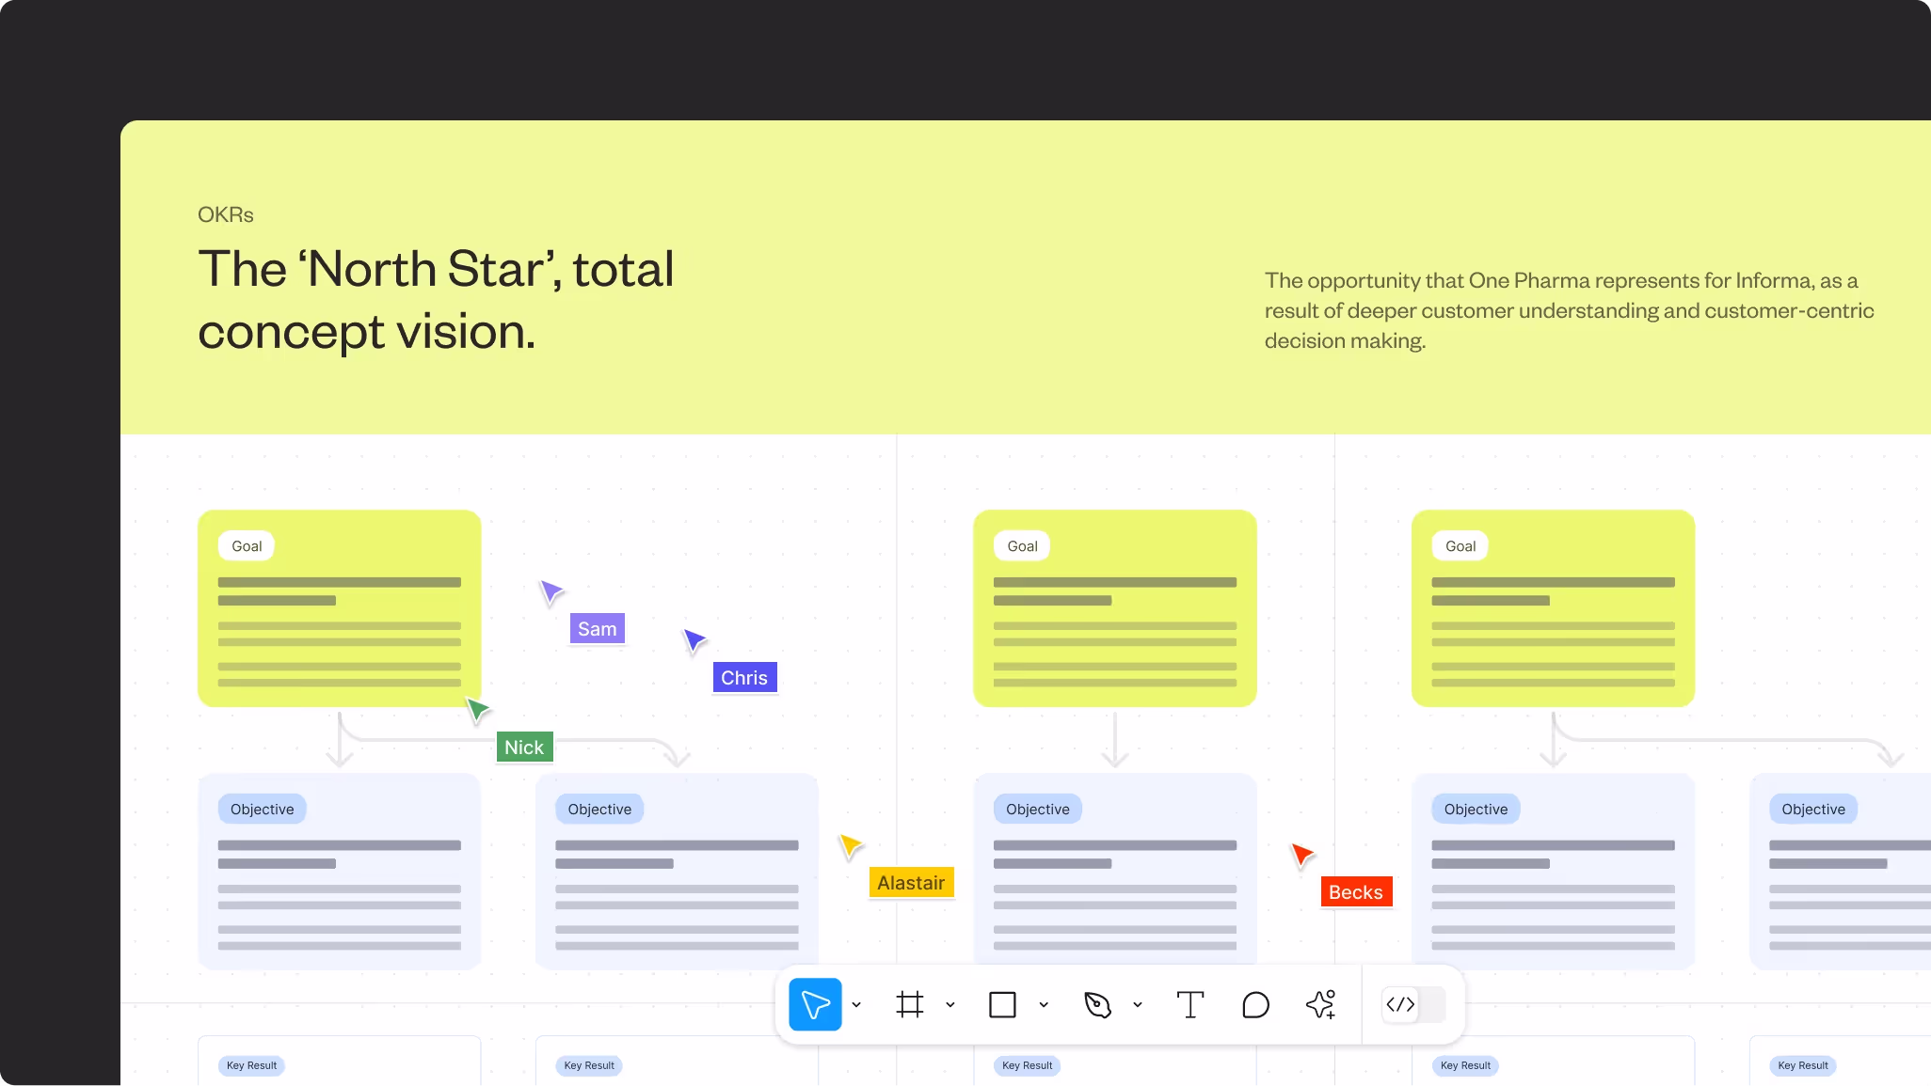The height and width of the screenshot is (1086, 1931).
Task: Expand Frame tool options chevron
Action: [x=950, y=1005]
